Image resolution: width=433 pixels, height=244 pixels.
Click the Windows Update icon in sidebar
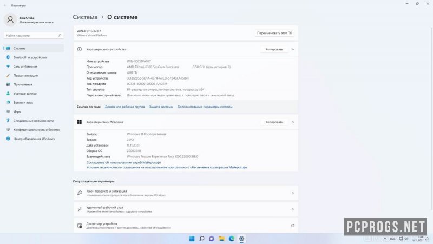pos(8,139)
